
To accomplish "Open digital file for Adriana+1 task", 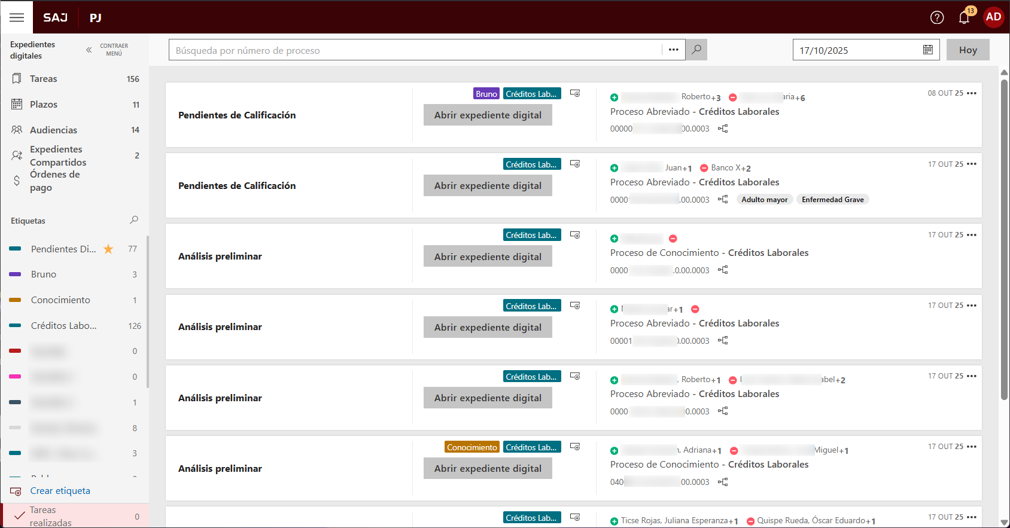I will click(488, 468).
